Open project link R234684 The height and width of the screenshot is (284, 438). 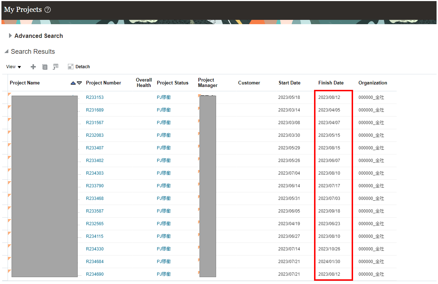click(95, 261)
